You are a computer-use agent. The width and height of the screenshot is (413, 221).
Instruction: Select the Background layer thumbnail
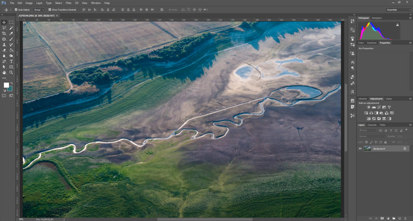(x=368, y=149)
